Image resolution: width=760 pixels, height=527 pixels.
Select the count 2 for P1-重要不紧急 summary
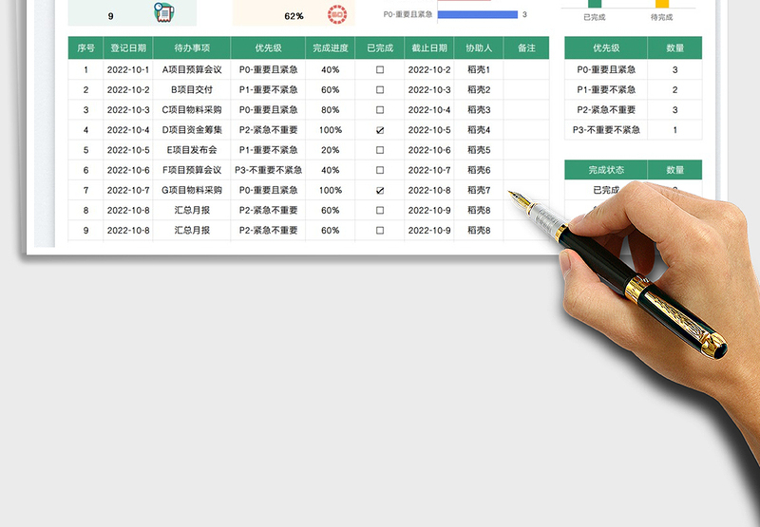tap(674, 90)
